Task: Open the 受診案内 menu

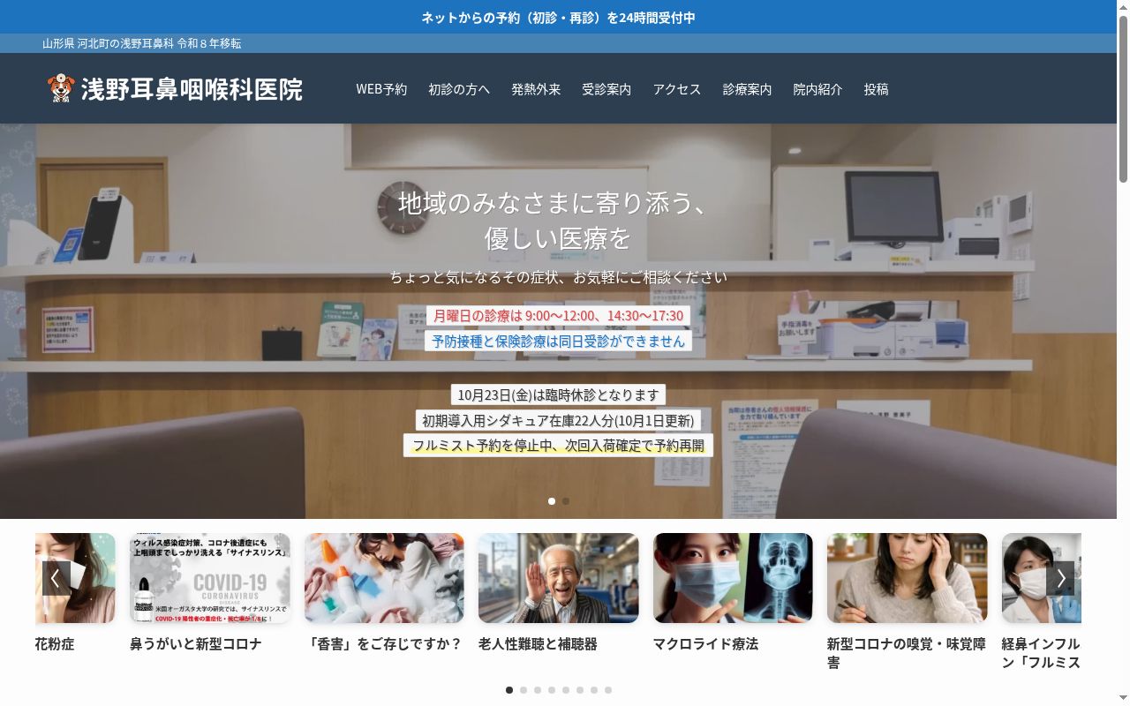Action: (606, 89)
